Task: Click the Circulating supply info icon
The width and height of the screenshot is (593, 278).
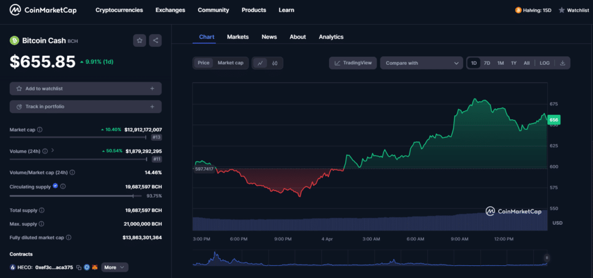Action: (x=63, y=186)
